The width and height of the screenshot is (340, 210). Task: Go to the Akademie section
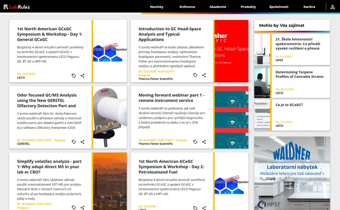click(218, 7)
